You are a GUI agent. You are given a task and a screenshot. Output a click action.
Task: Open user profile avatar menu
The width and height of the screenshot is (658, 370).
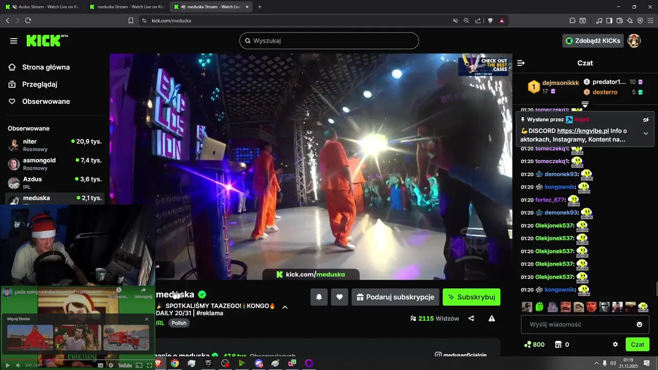click(634, 41)
